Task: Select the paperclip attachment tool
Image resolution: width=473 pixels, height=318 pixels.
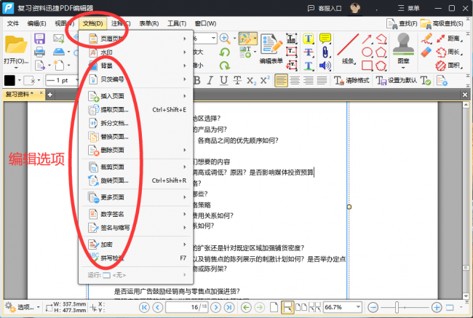Action: [x=325, y=52]
